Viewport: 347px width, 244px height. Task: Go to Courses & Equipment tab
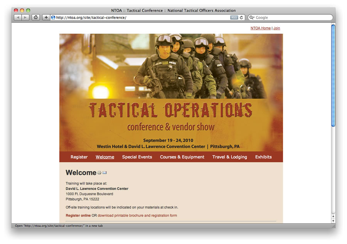click(182, 157)
